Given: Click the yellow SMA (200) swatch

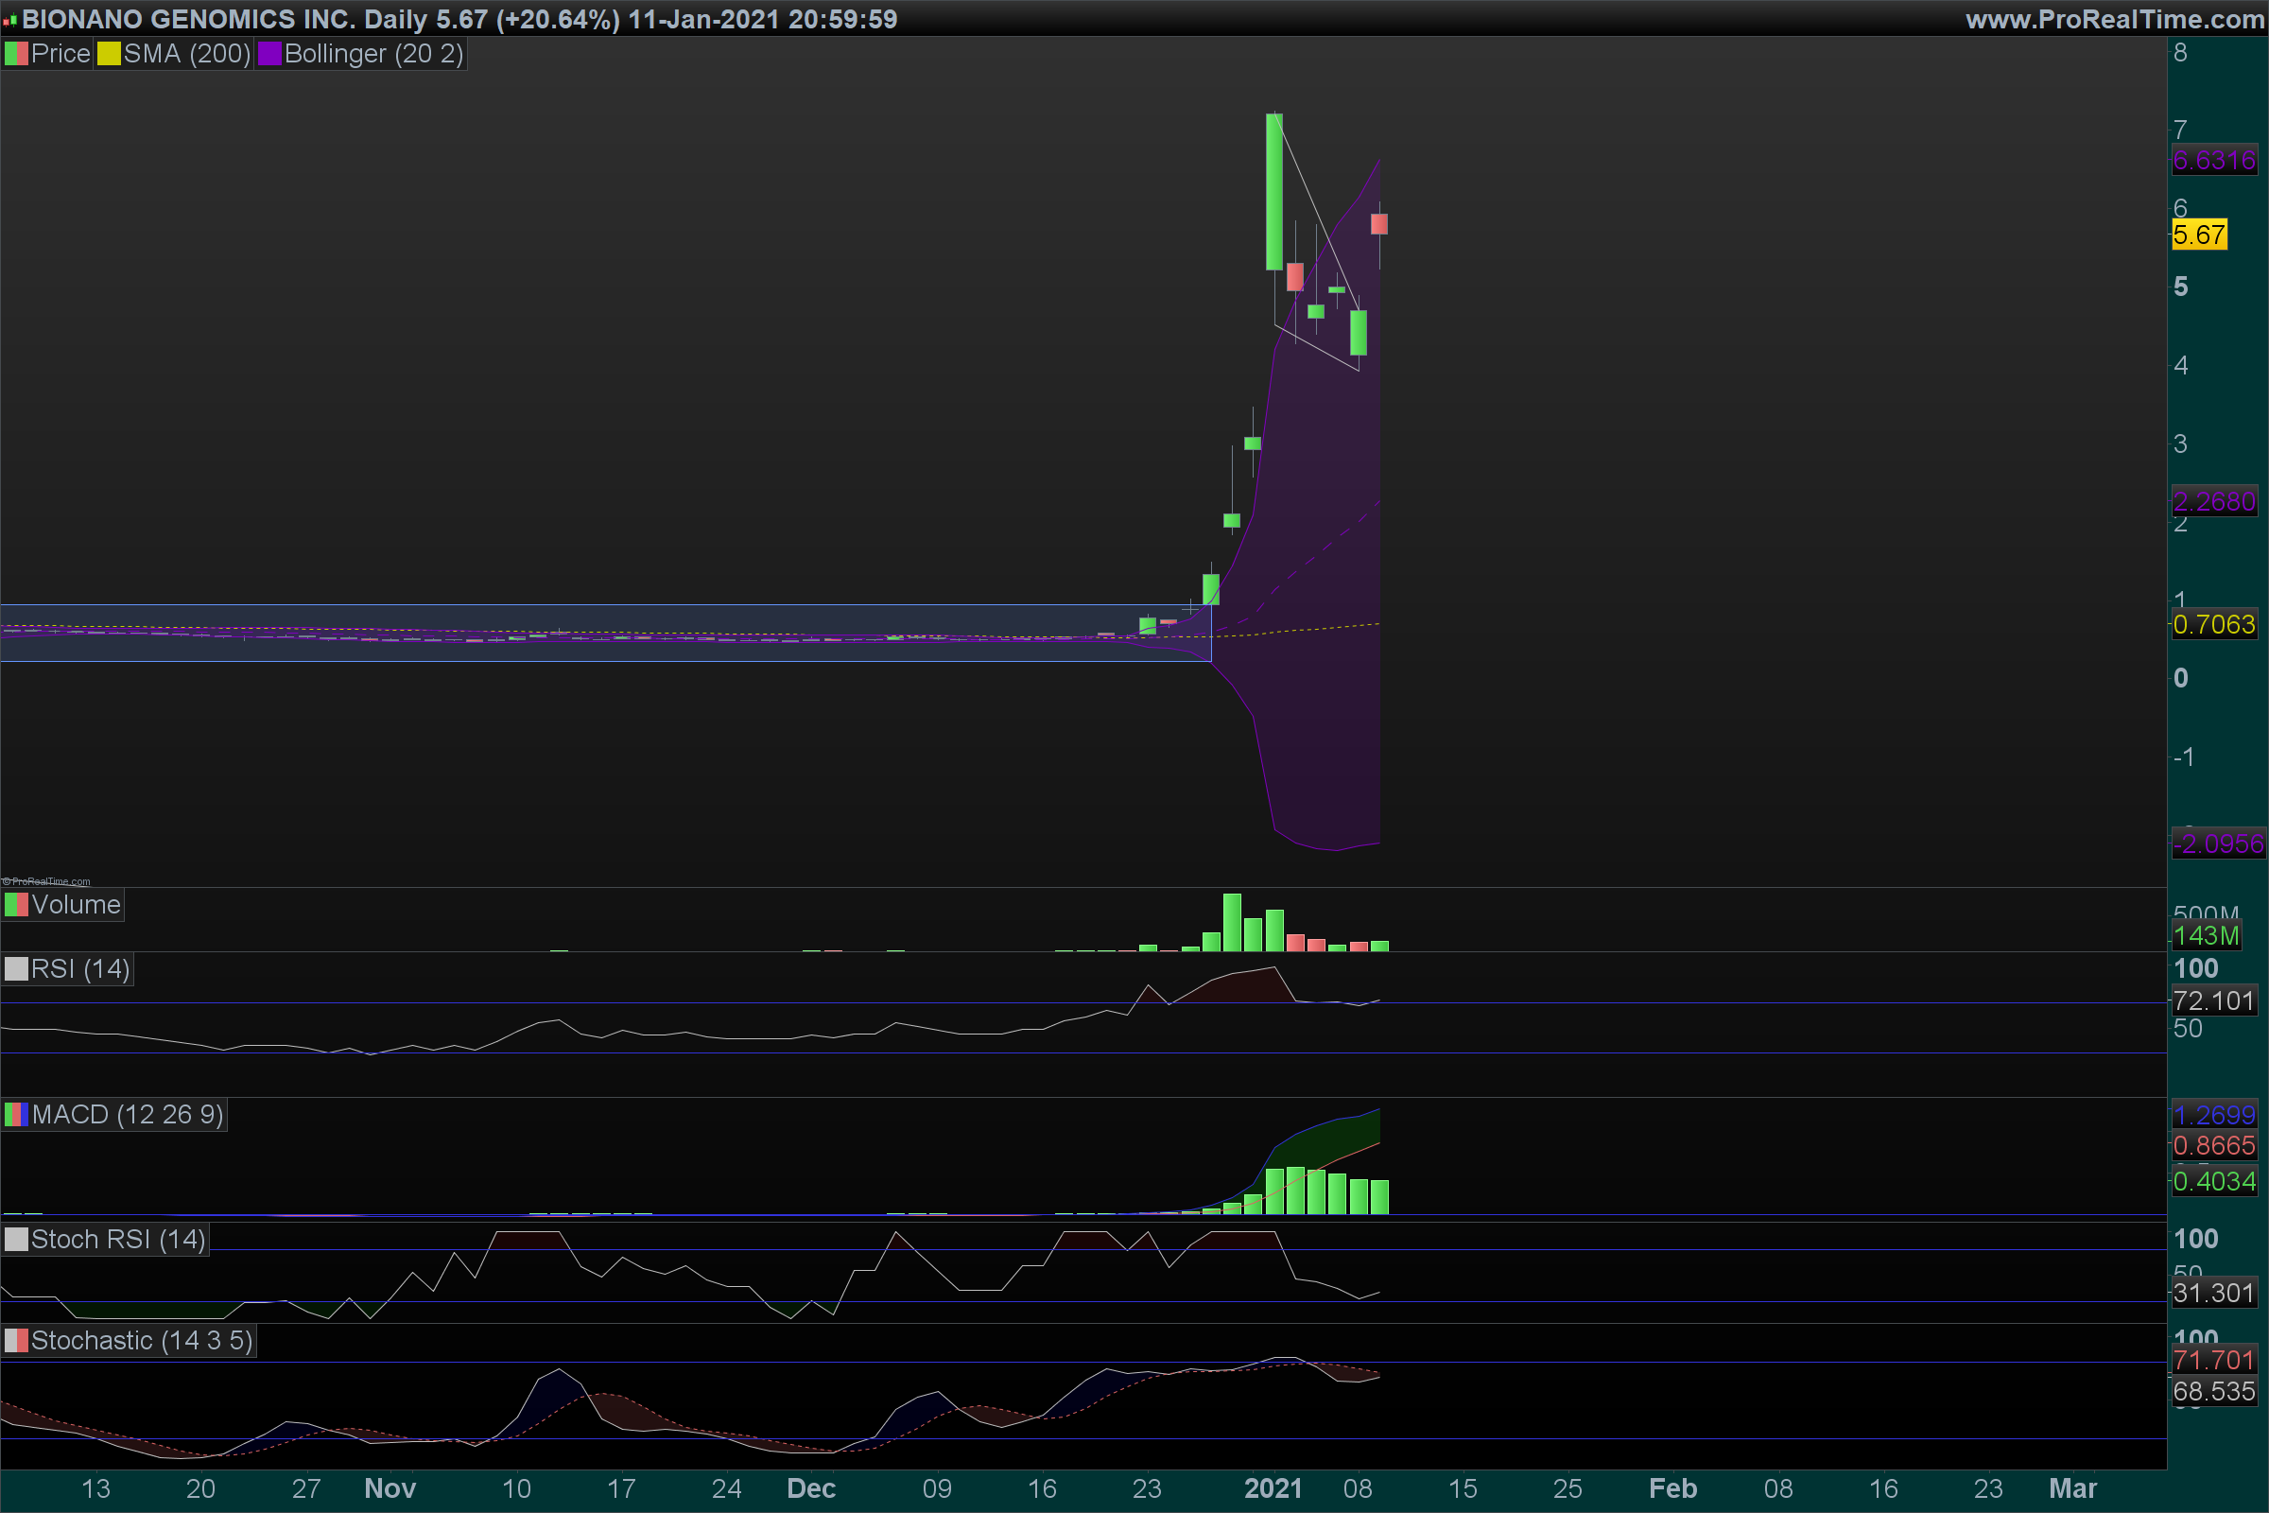Looking at the screenshot, I should click(109, 54).
